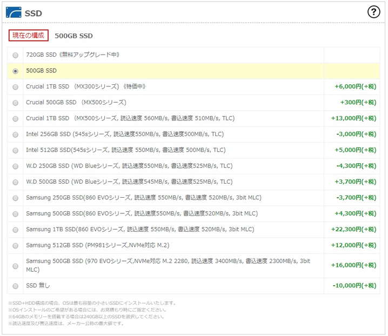Select Intel 256GB SSD 545s radio button

pos(15,135)
